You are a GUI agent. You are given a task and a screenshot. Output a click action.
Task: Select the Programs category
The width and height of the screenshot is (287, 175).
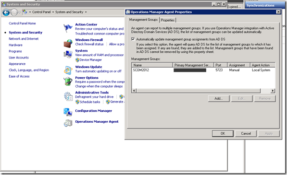click(x=15, y=51)
